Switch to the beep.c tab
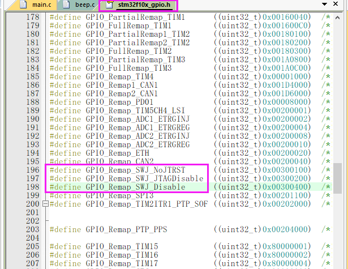Viewport: 348px width, 269px height. tap(79, 5)
